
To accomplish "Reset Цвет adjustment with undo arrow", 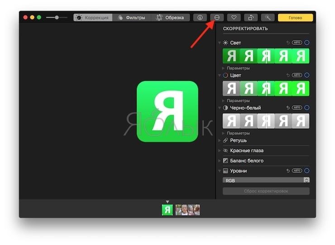I will tap(288, 75).
